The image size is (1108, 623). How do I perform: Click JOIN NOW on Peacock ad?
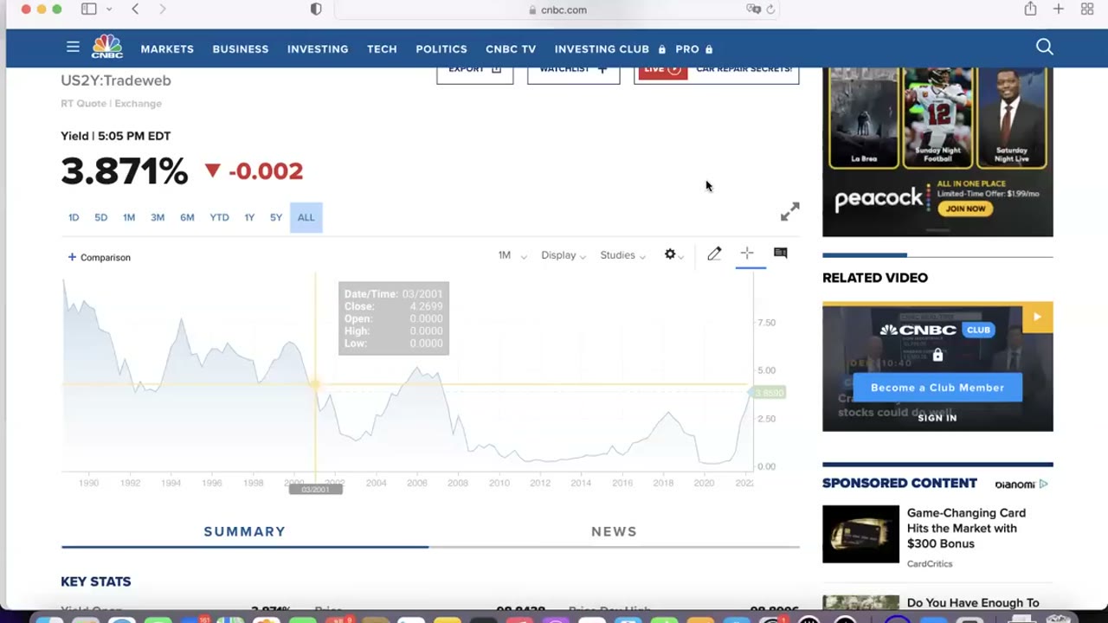965,209
